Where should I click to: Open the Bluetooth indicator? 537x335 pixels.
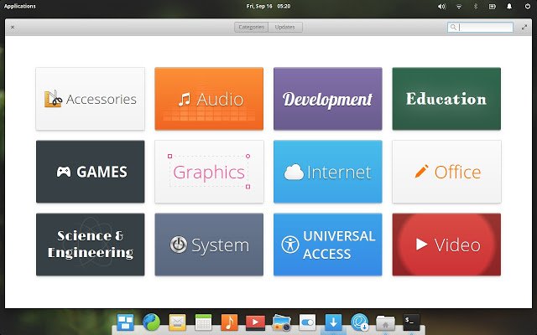[476, 6]
